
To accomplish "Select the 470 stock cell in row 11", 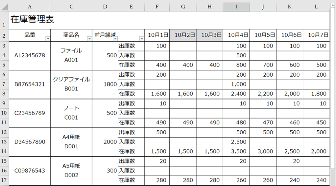I will click(x=263, y=123).
